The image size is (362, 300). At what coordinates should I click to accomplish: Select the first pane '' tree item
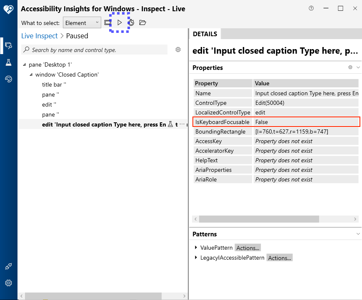click(50, 94)
